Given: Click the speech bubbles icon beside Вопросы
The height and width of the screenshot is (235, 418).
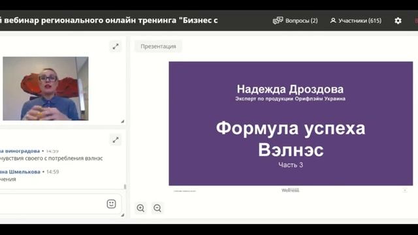Looking at the screenshot, I should pos(278,20).
